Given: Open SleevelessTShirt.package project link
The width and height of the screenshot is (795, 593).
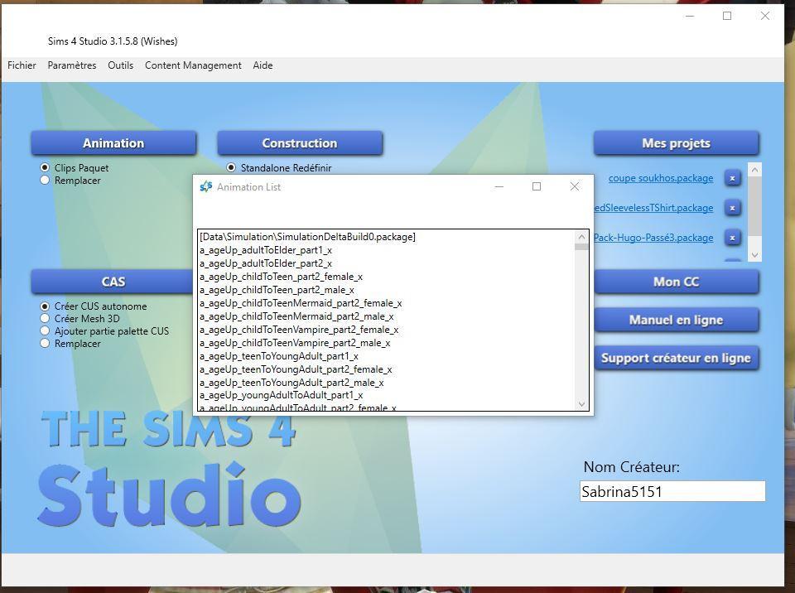Looking at the screenshot, I should pos(653,208).
